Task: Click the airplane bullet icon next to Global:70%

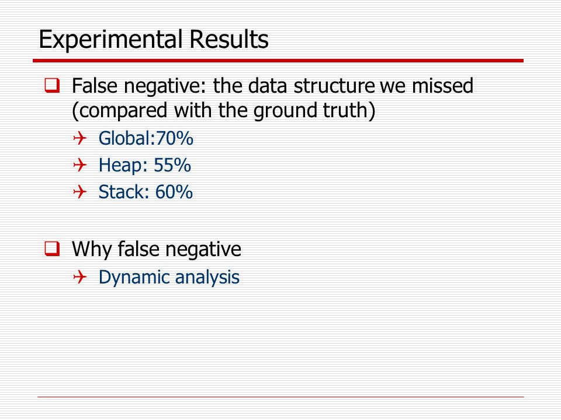Action: [80, 138]
